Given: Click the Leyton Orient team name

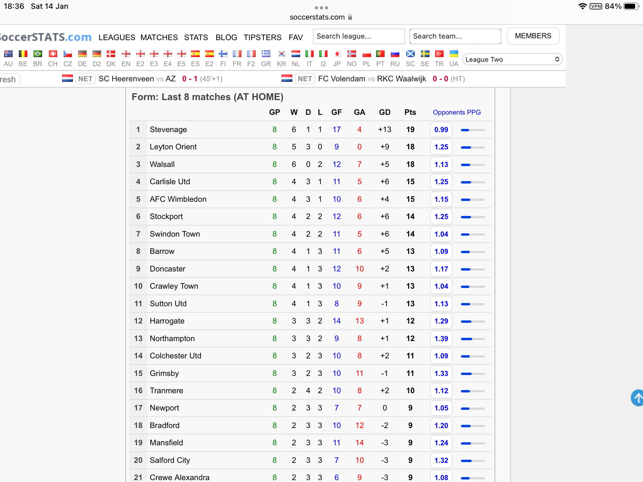Looking at the screenshot, I should coord(173,147).
